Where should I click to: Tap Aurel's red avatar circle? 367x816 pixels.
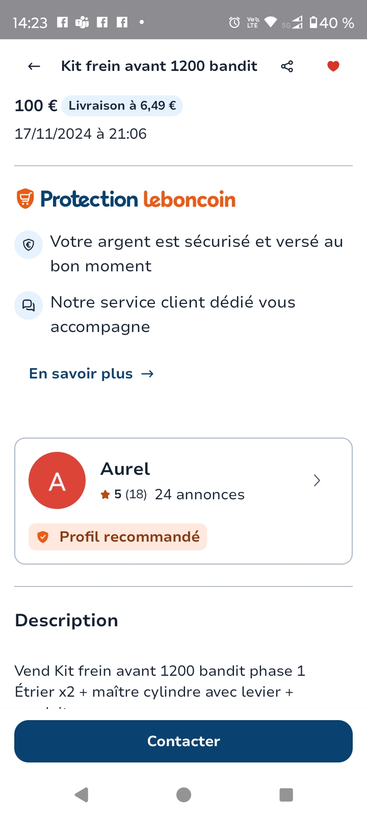tap(57, 480)
